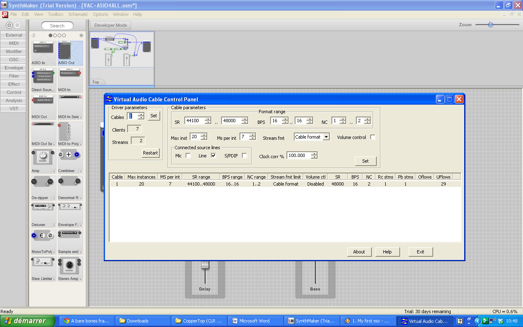This screenshot has width=523, height=327.
Task: Click the Exit button
Action: (420, 252)
